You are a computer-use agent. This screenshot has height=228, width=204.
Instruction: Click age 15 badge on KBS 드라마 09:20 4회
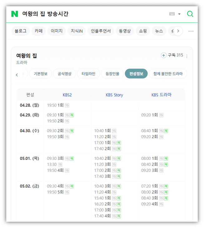click(x=161, y=204)
